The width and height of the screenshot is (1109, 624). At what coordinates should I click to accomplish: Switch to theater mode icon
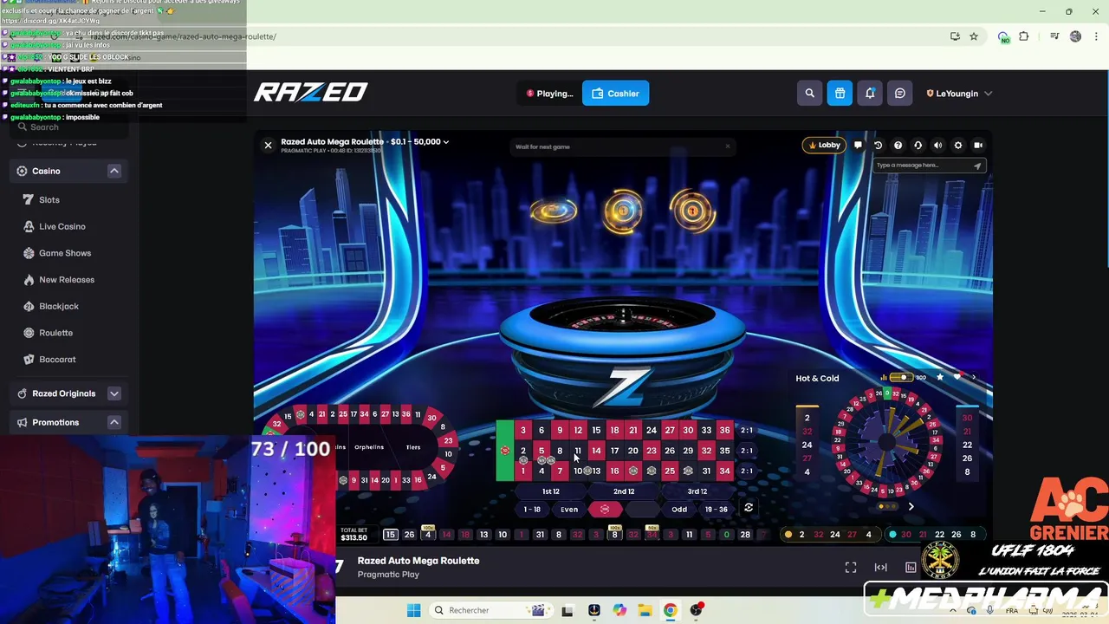coord(880,567)
